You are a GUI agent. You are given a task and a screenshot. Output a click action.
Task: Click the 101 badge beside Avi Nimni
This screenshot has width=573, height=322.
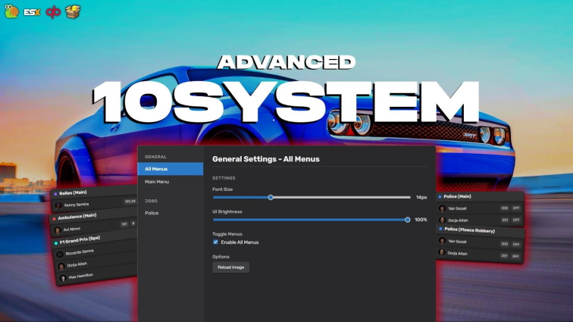(x=124, y=224)
